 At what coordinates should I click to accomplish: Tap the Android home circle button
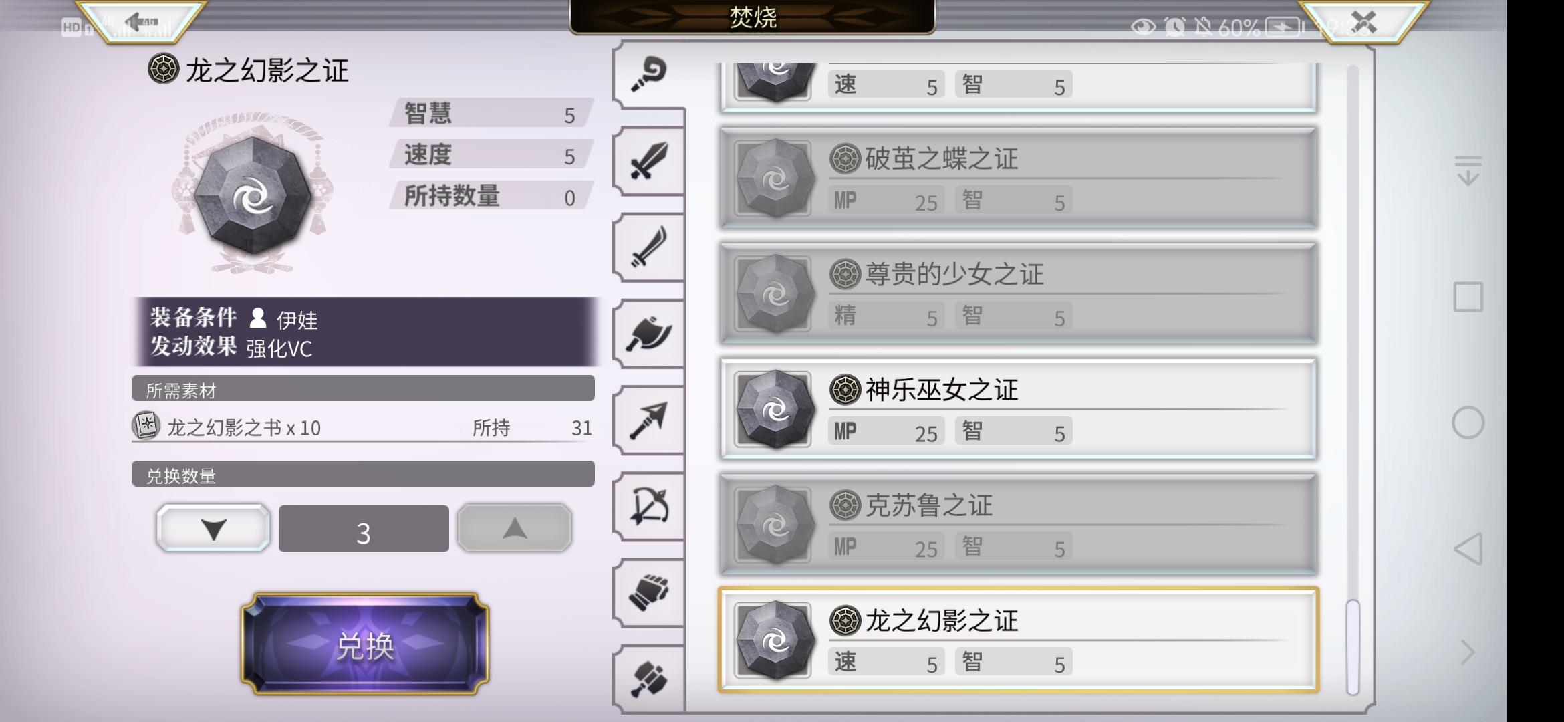point(1468,423)
